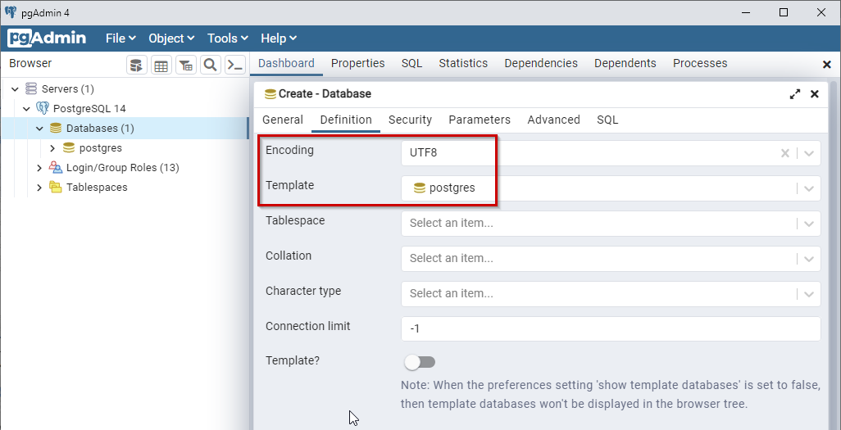The height and width of the screenshot is (430, 841).
Task: Open Search Objects magnifier icon
Action: tap(211, 66)
